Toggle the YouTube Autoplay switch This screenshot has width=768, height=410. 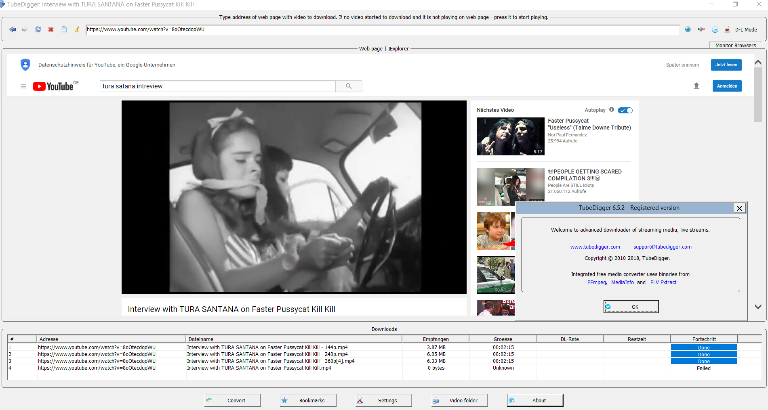[625, 110]
